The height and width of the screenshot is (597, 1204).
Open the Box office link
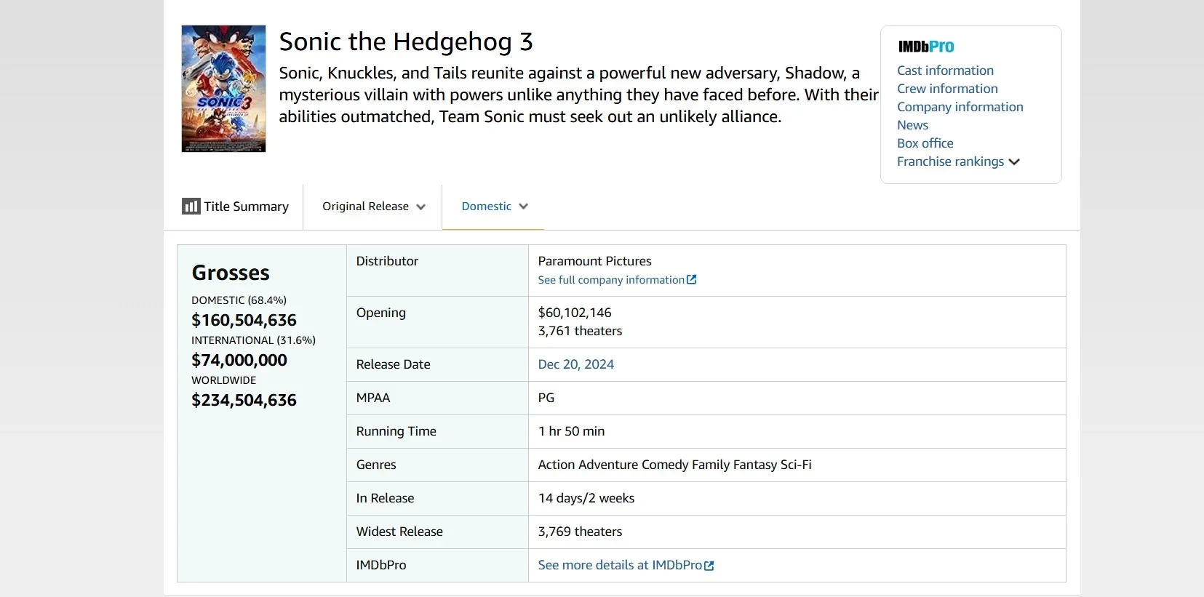(x=925, y=143)
